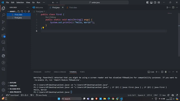Open the Accounts menu
This screenshot has height=101, width=180.
point(3,83)
